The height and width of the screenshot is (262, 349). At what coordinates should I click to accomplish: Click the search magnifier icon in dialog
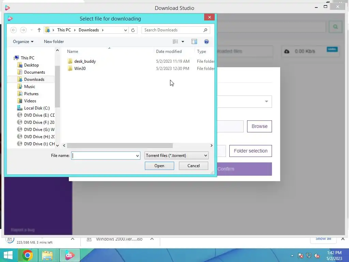click(205, 30)
